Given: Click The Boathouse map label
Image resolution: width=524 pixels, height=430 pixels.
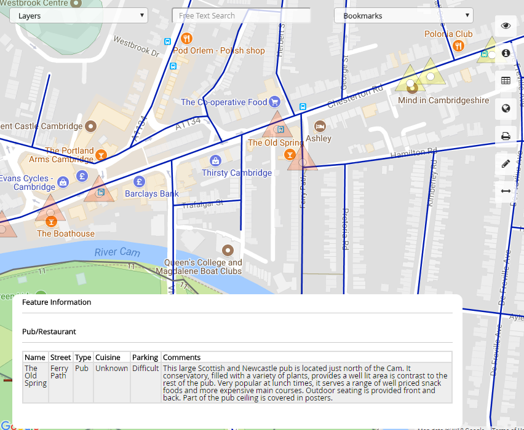Looking at the screenshot, I should point(66,233).
